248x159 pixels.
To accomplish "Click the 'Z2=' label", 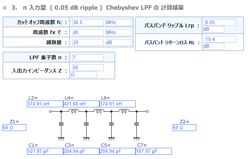I will point(184,122).
